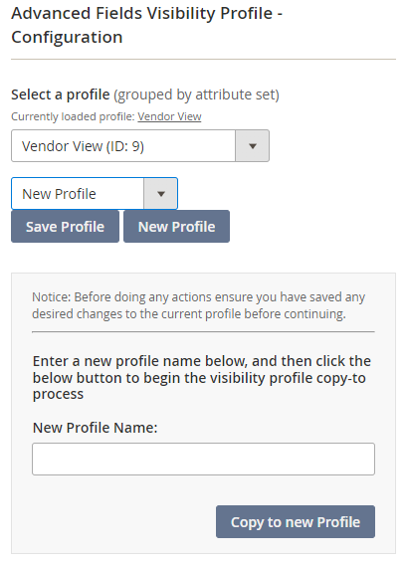Click the New Profile Name label
The image size is (407, 562).
pos(95,428)
